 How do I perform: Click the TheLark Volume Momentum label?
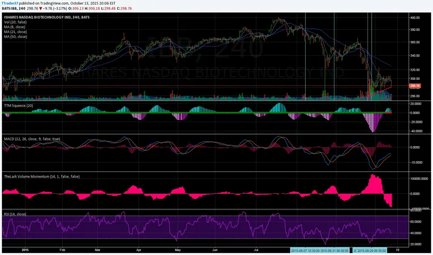(42, 177)
